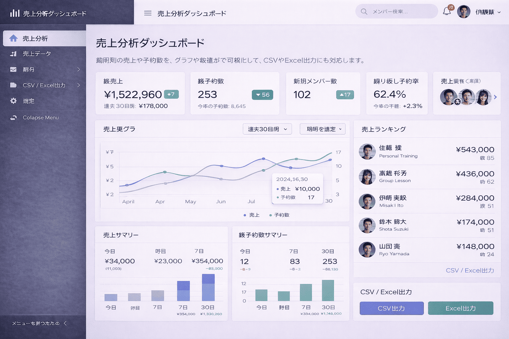This screenshot has width=509, height=339.
Task: Click the search magnifier icon
Action: [x=364, y=12]
